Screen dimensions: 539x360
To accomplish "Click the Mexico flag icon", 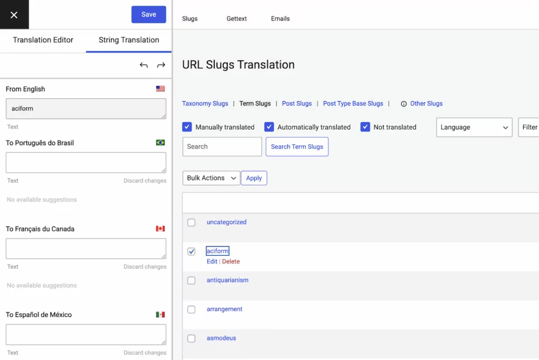I will click(x=160, y=314).
